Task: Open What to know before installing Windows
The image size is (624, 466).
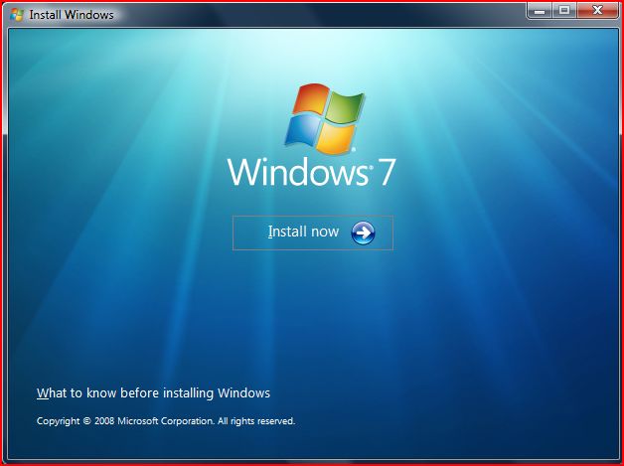Action: tap(153, 393)
